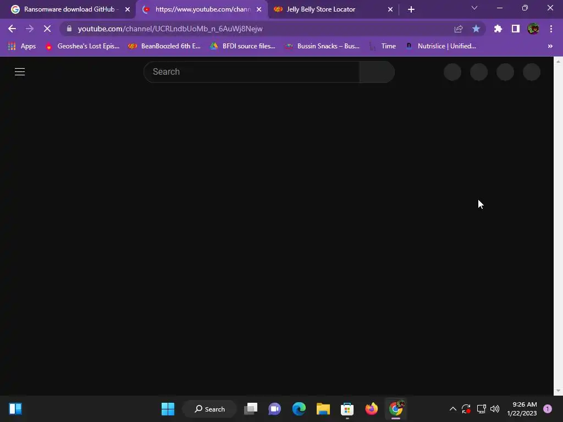
Task: Launch Chat from the taskbar
Action: point(275,409)
